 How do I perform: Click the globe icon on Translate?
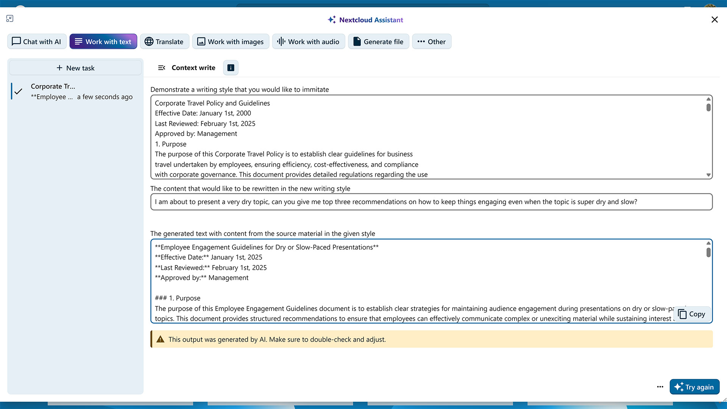[x=149, y=42]
